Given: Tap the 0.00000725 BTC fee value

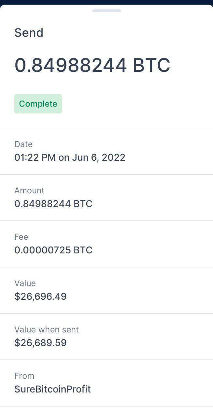Looking at the screenshot, I should pos(53,250).
